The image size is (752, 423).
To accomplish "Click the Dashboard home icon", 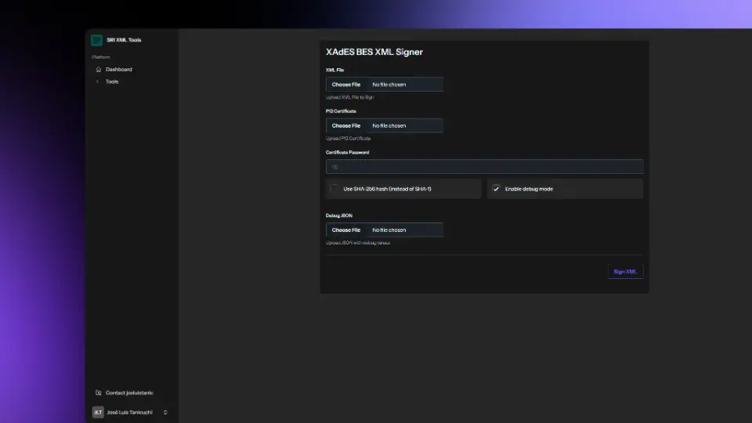I will [98, 70].
